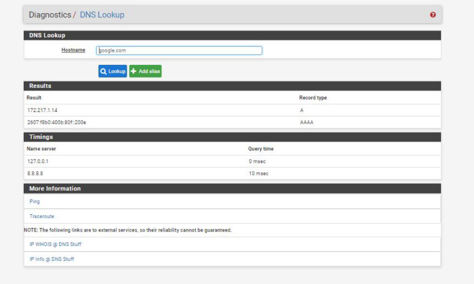Click the Record type column header
This screenshot has width=474, height=284.
[x=313, y=98]
